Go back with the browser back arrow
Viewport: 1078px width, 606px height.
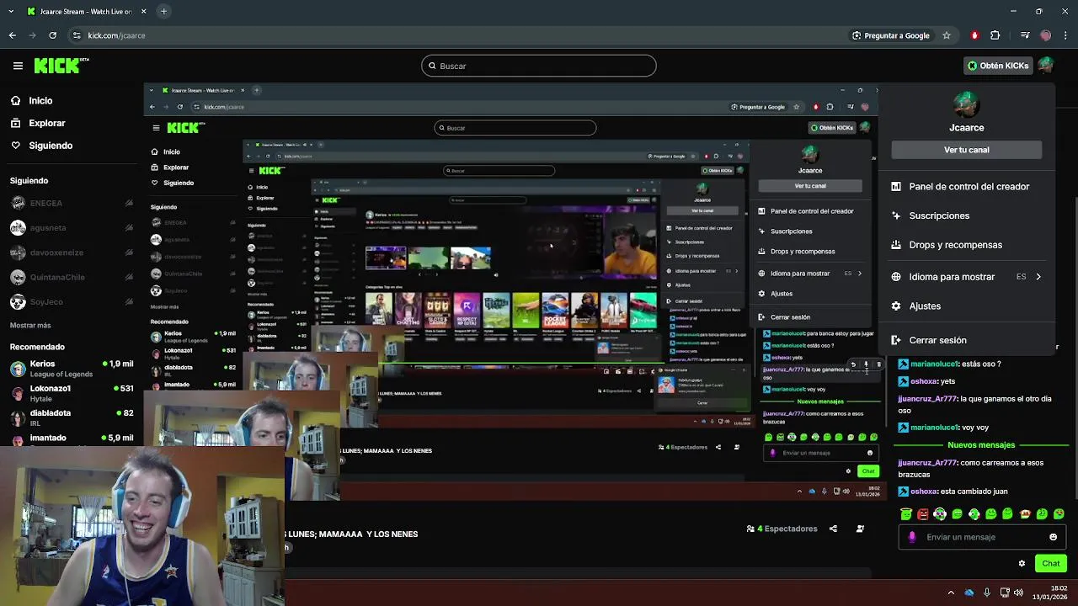(12, 35)
